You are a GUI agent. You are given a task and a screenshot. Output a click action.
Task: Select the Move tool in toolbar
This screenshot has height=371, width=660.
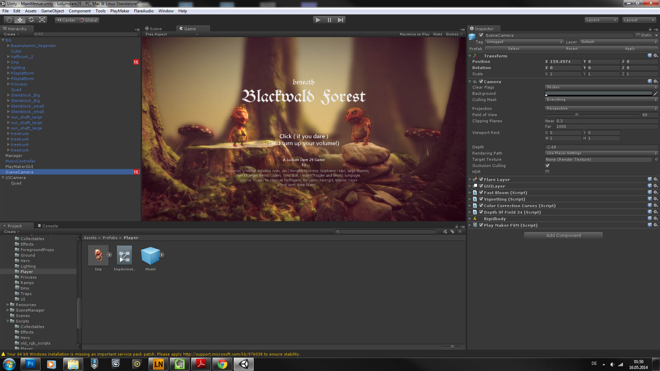(x=20, y=20)
